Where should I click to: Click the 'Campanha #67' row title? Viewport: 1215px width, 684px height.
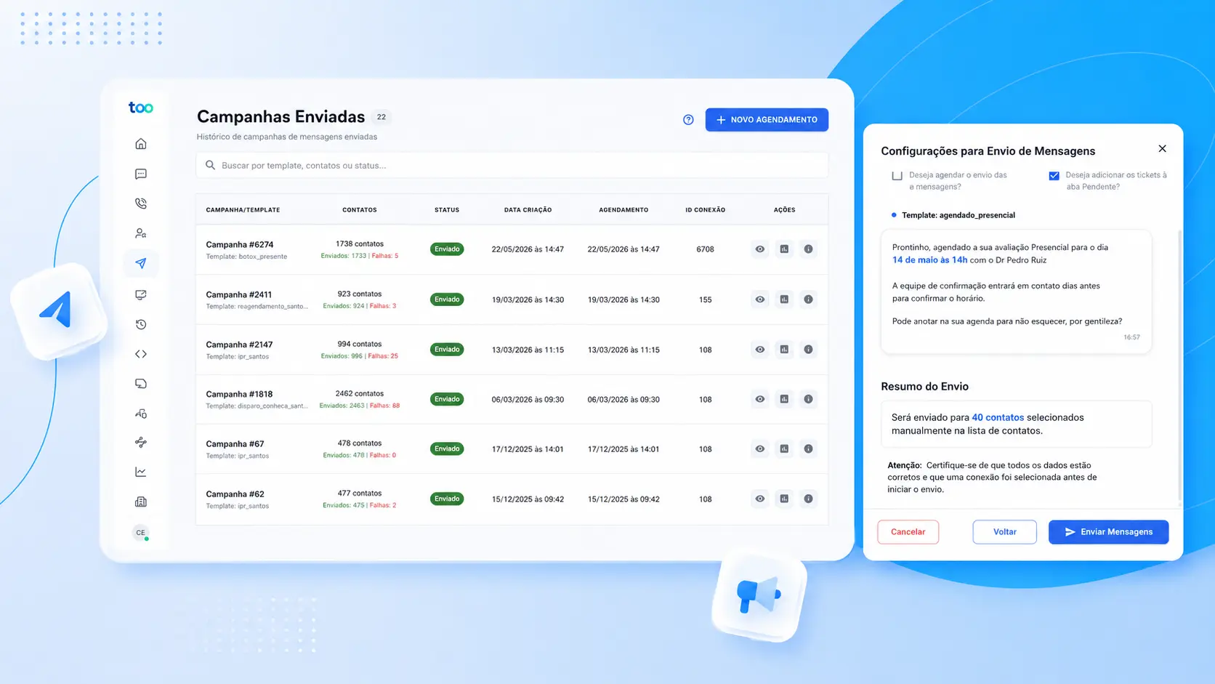235,444
